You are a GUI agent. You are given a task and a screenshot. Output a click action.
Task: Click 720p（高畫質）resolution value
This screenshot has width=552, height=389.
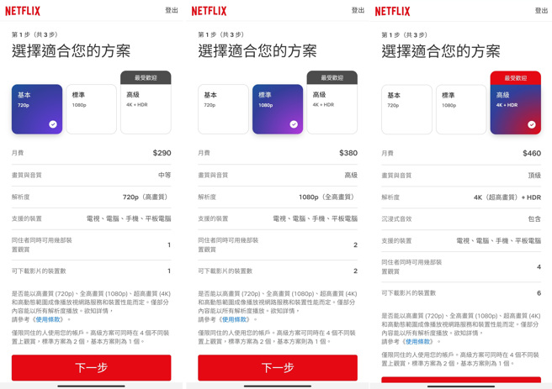pyautogui.click(x=146, y=197)
